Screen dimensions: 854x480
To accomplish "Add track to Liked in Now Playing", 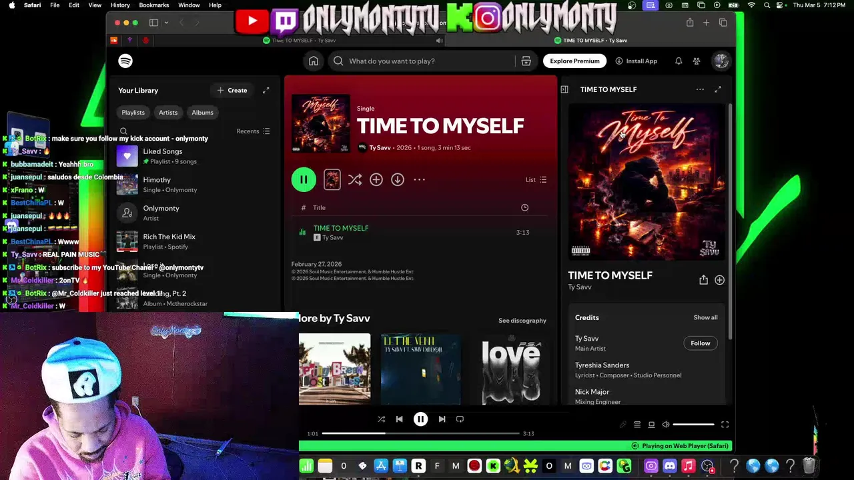I will click(719, 280).
